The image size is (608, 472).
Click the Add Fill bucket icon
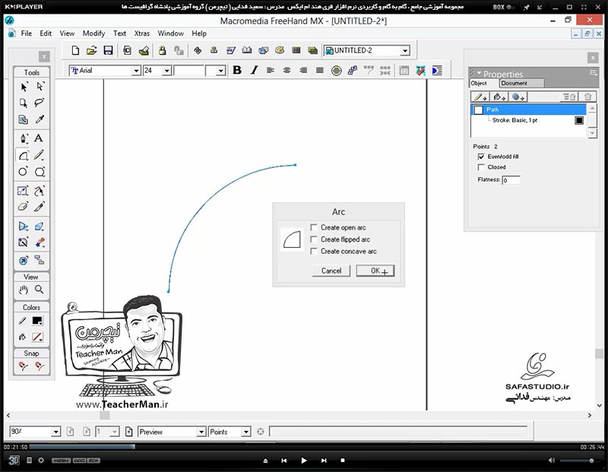click(x=499, y=97)
